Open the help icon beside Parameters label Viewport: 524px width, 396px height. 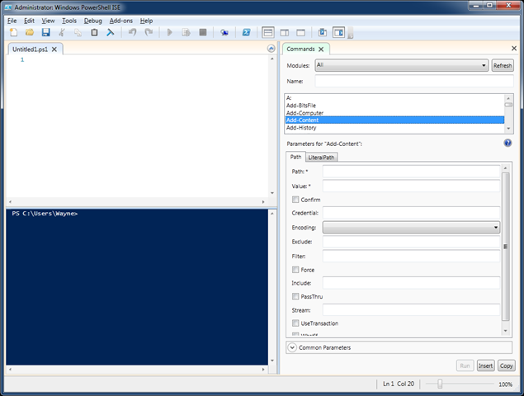click(507, 143)
